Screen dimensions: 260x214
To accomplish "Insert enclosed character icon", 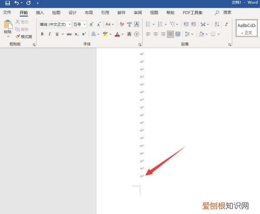I will (136, 34).
